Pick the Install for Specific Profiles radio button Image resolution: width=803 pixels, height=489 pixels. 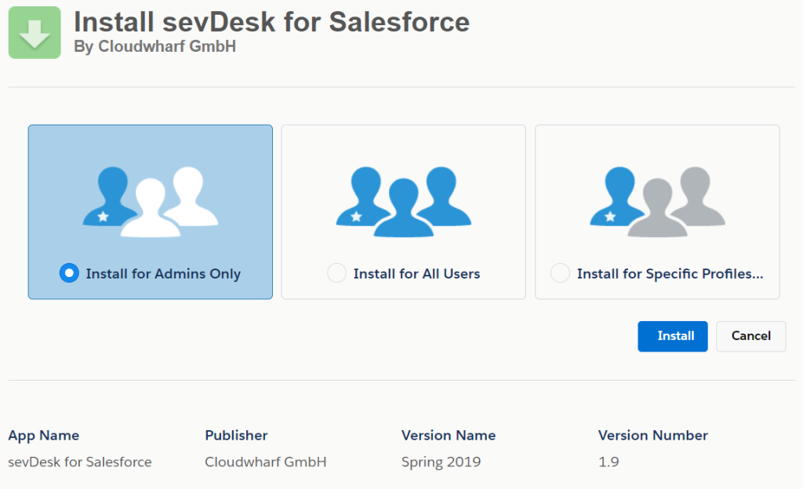[560, 273]
